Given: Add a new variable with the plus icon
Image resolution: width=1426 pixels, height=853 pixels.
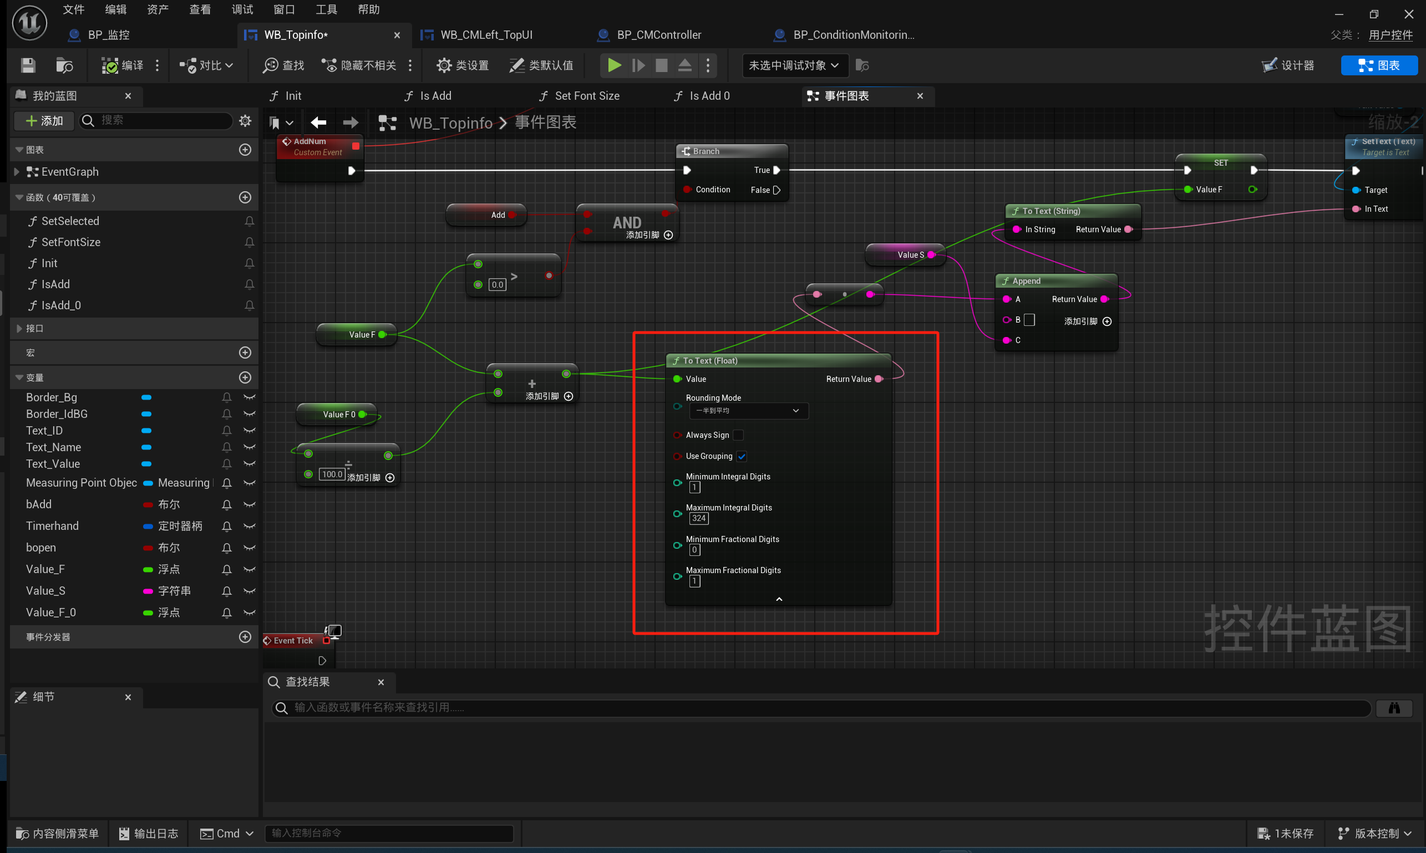Looking at the screenshot, I should coord(245,377).
